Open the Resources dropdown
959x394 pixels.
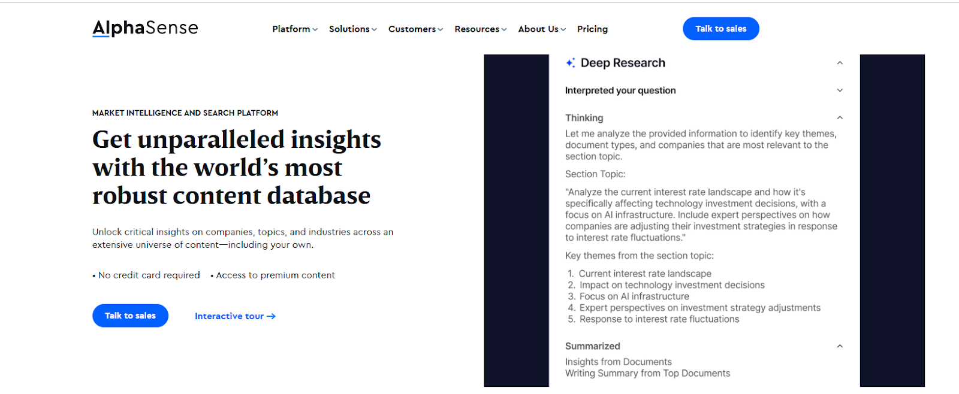pyautogui.click(x=480, y=29)
